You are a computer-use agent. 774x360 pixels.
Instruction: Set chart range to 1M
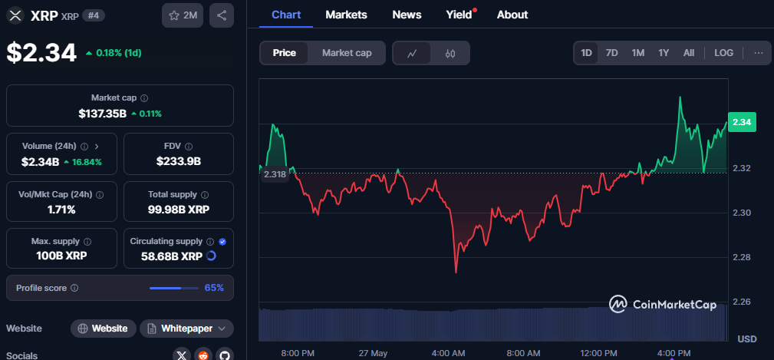tap(637, 53)
